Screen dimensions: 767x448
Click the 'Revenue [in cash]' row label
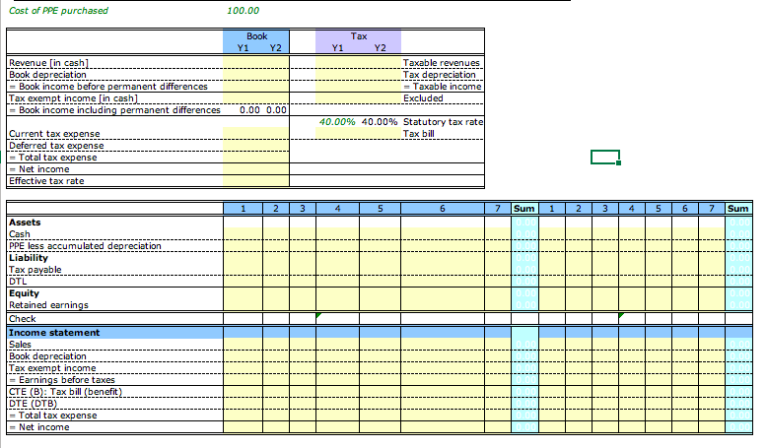tap(48, 63)
